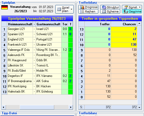Click Chancen value 11 in row 12
This screenshot has width=144, height=116.
point(124,34)
